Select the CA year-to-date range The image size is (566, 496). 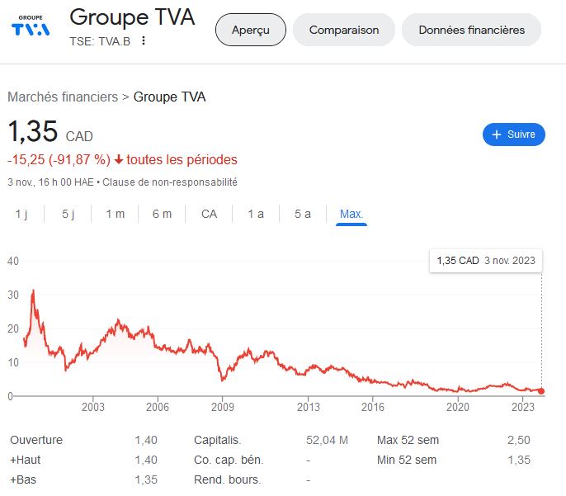pos(209,214)
